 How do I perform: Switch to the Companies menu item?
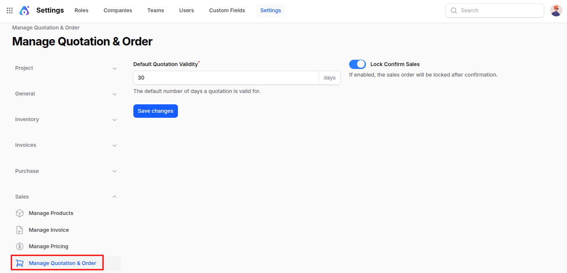[117, 10]
